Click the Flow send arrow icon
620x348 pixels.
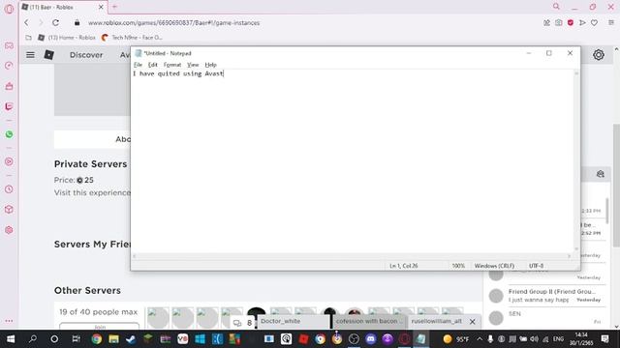(582, 23)
